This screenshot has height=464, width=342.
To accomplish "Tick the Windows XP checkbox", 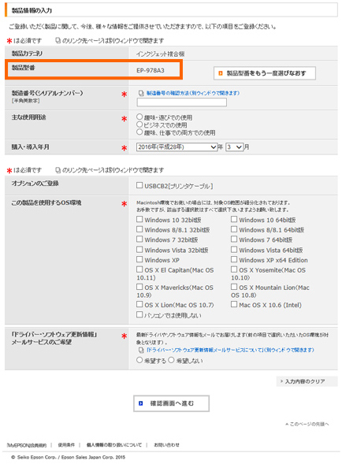I will tap(139, 259).
